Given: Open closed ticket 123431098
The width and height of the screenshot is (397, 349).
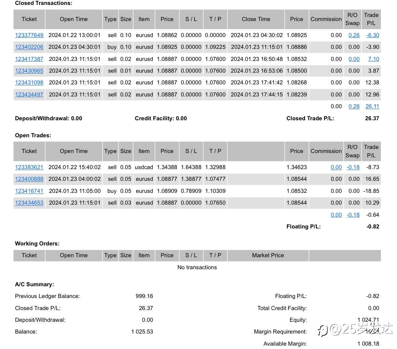Looking at the screenshot, I should pos(29,83).
